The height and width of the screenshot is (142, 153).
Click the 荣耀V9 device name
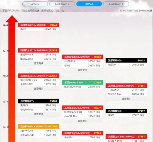[x=112, y=65]
